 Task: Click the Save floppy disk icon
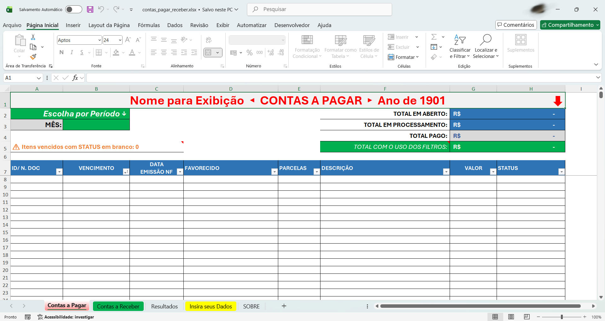[x=90, y=9]
